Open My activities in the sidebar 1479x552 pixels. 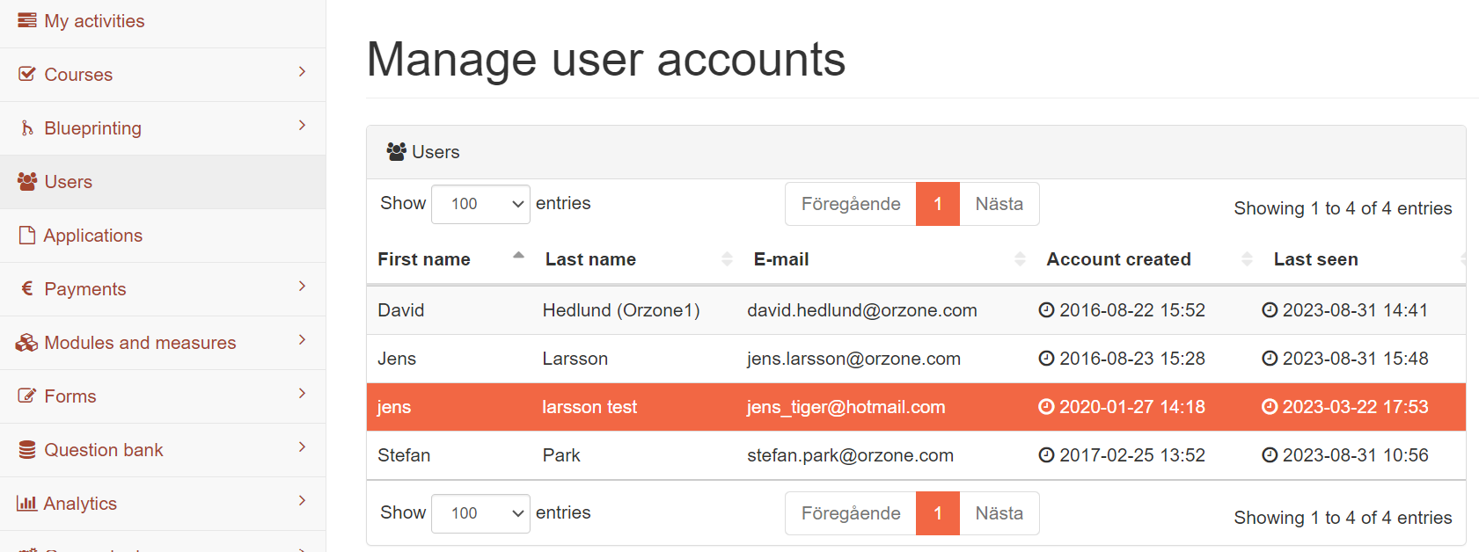pyautogui.click(x=163, y=21)
